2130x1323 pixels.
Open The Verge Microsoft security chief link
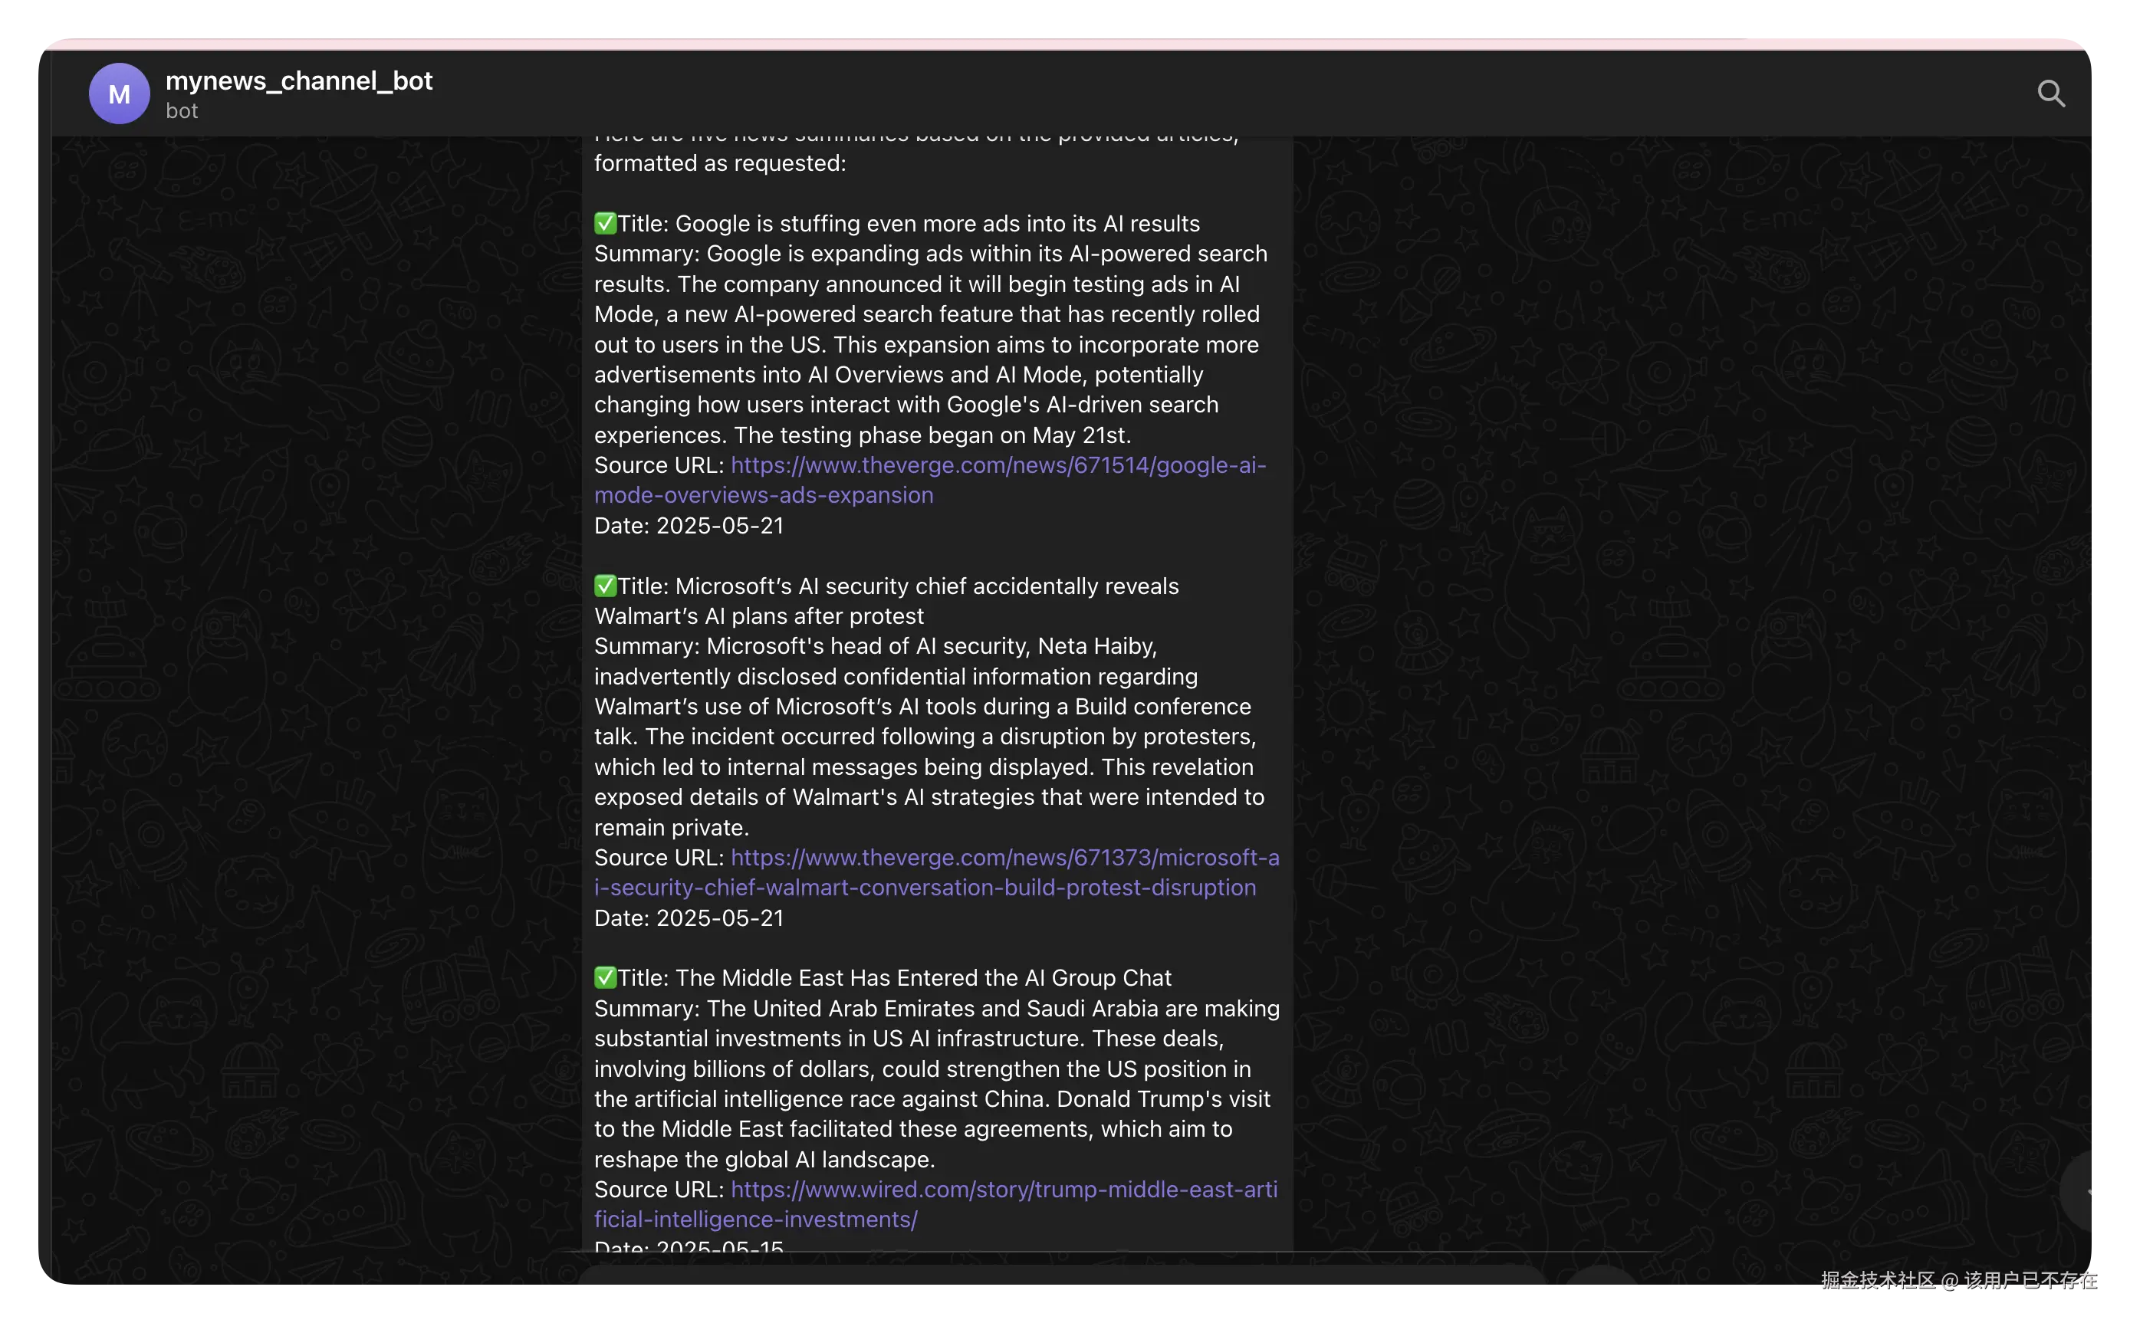1004,858
